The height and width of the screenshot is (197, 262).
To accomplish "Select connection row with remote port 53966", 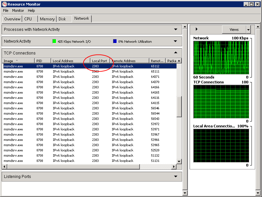I will tap(90, 140).
